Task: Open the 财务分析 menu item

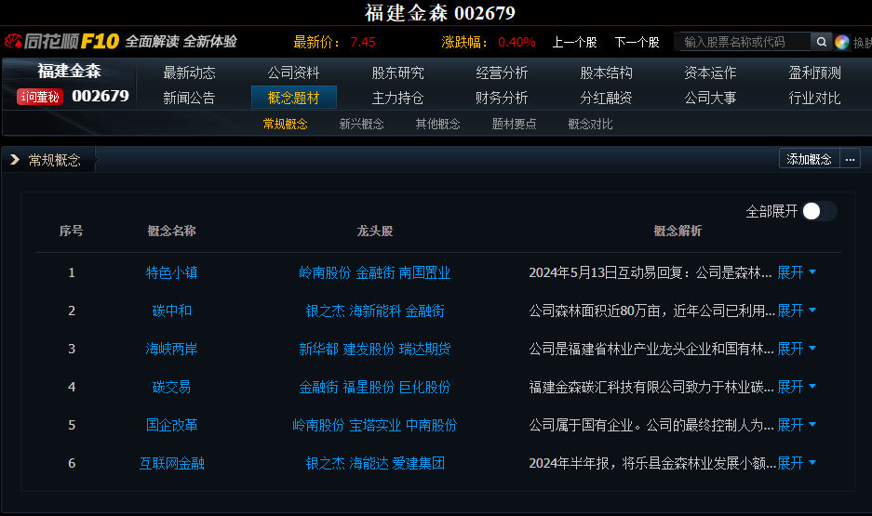Action: [502, 98]
